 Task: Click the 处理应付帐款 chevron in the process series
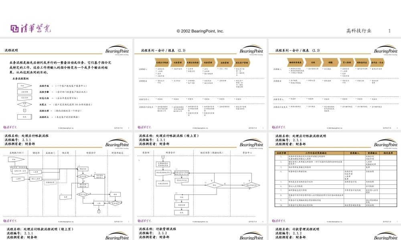162,62
